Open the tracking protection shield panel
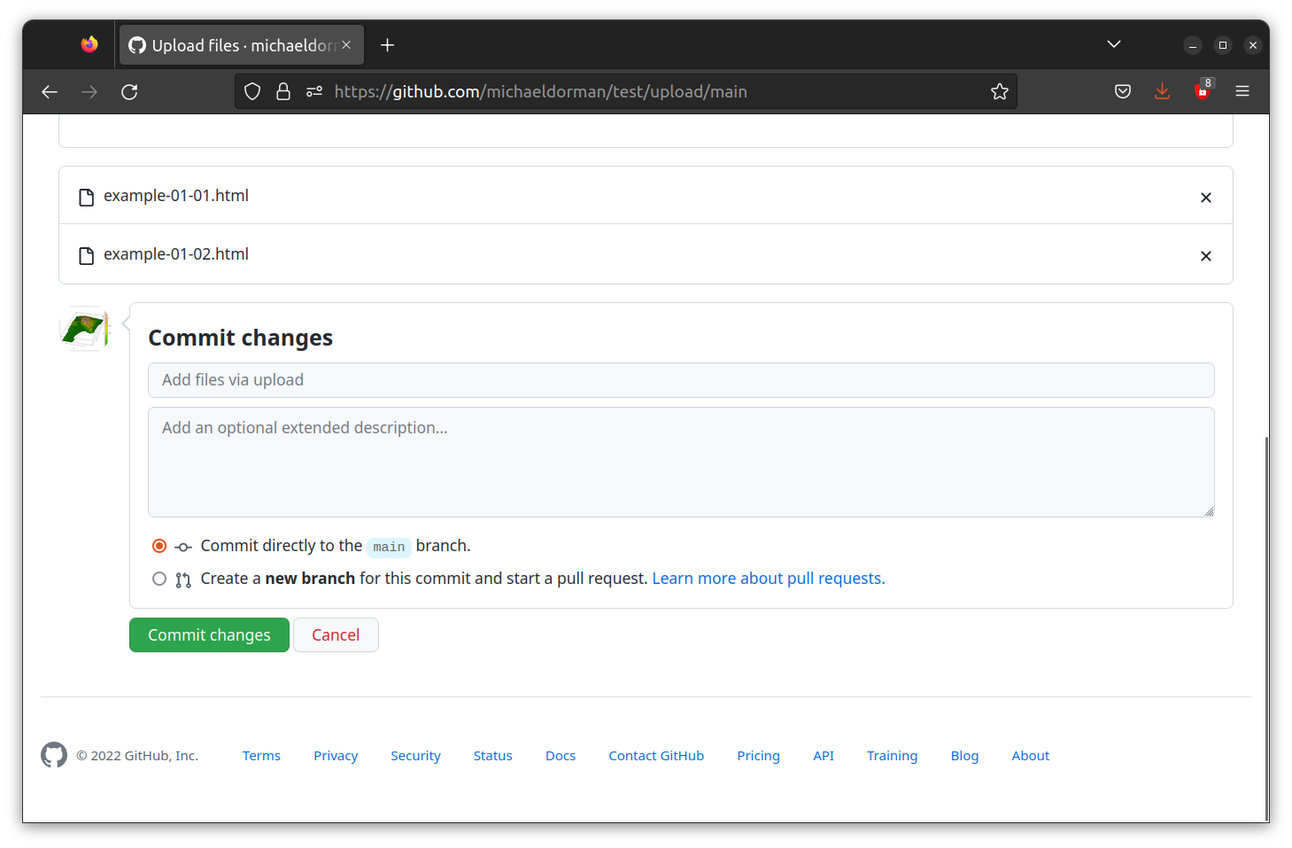The height and width of the screenshot is (848, 1292). [252, 91]
